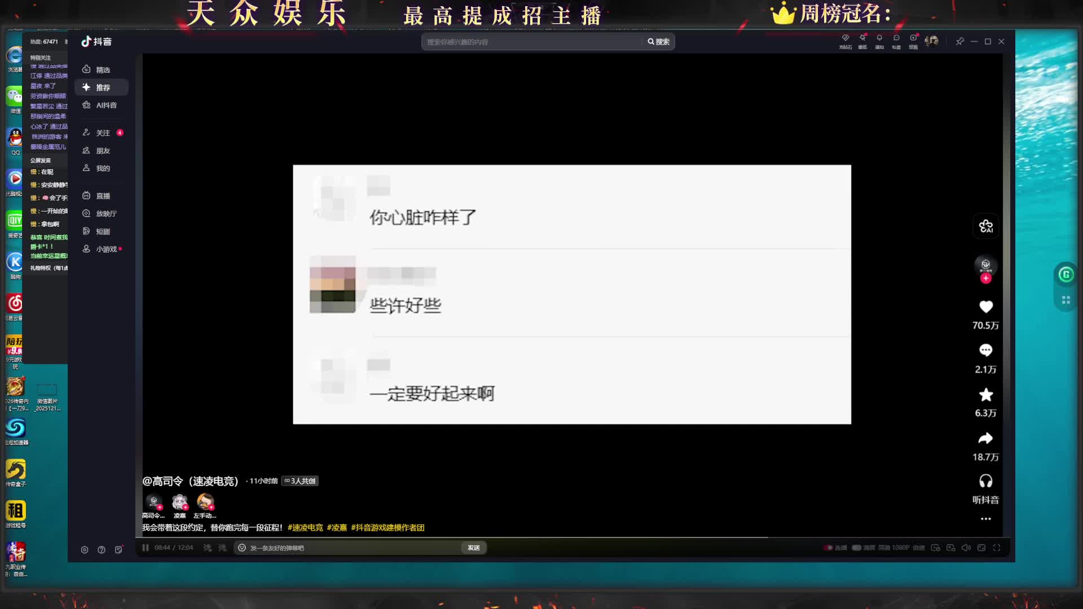The height and width of the screenshot is (609, 1083).
Task: Open the 高清 1080P quality menu
Action: point(894,548)
